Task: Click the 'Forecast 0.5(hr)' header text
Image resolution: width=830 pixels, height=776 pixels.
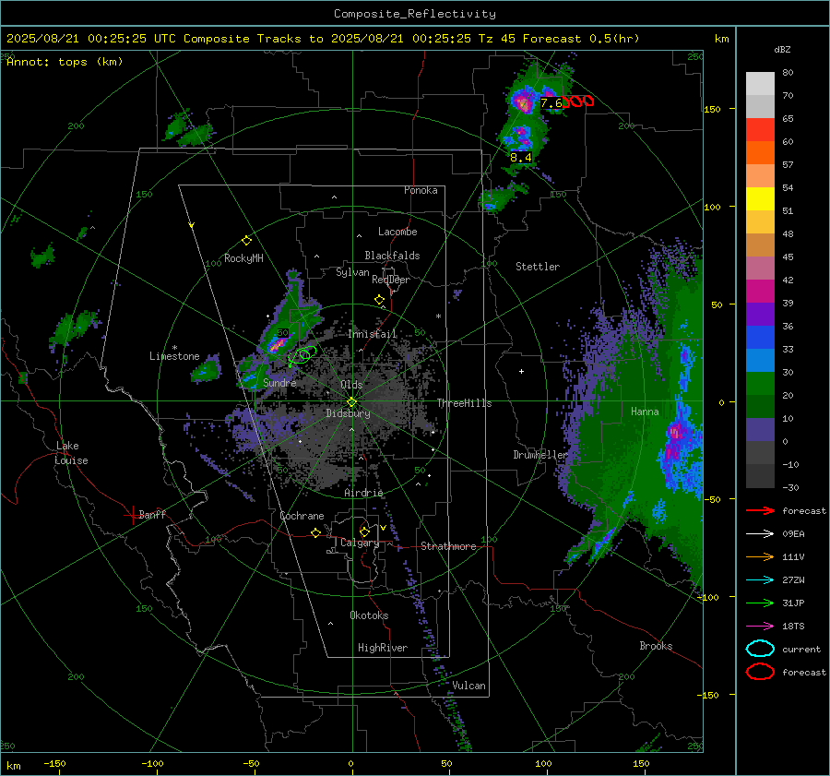Action: [581, 39]
